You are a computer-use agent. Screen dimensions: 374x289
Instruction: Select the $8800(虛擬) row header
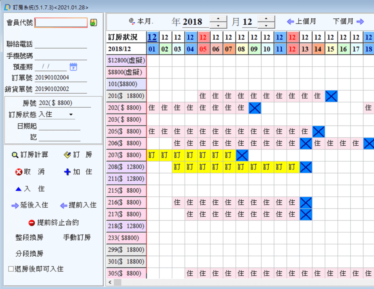tap(126, 72)
